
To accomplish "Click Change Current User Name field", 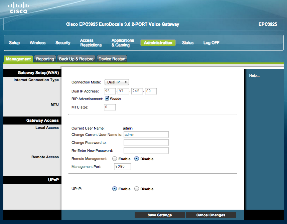I will click(146, 135).
